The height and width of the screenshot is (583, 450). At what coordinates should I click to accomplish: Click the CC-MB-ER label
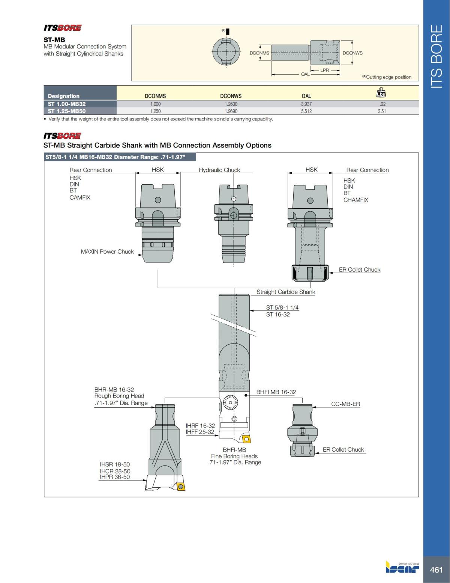tap(345, 404)
